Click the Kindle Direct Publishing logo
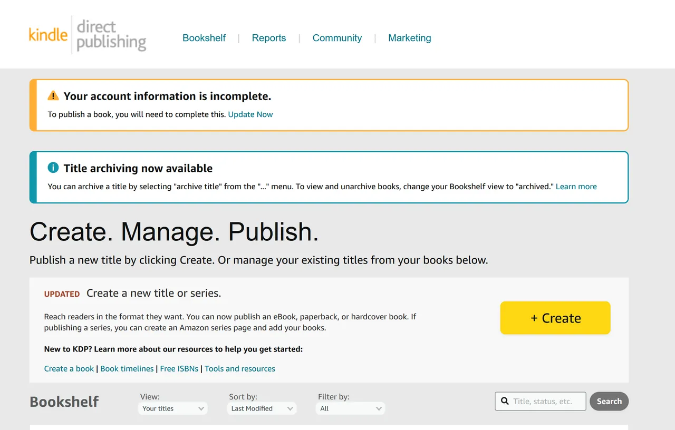Screen dimensions: 675x430 88,35
